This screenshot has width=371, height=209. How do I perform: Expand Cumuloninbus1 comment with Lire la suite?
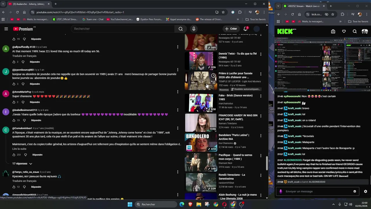19,149
